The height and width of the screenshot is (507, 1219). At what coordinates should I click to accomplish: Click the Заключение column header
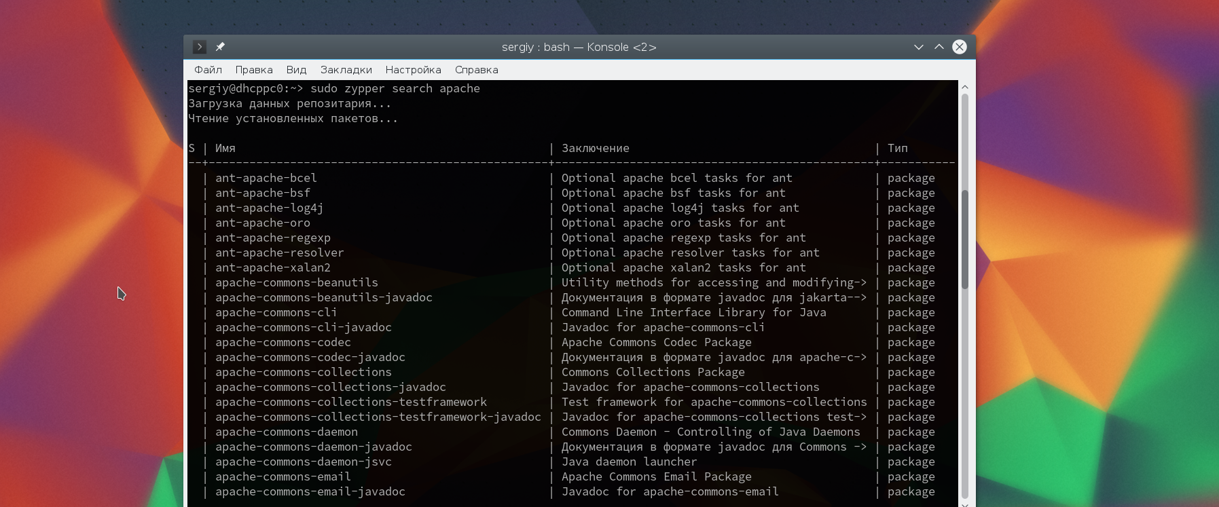point(595,149)
